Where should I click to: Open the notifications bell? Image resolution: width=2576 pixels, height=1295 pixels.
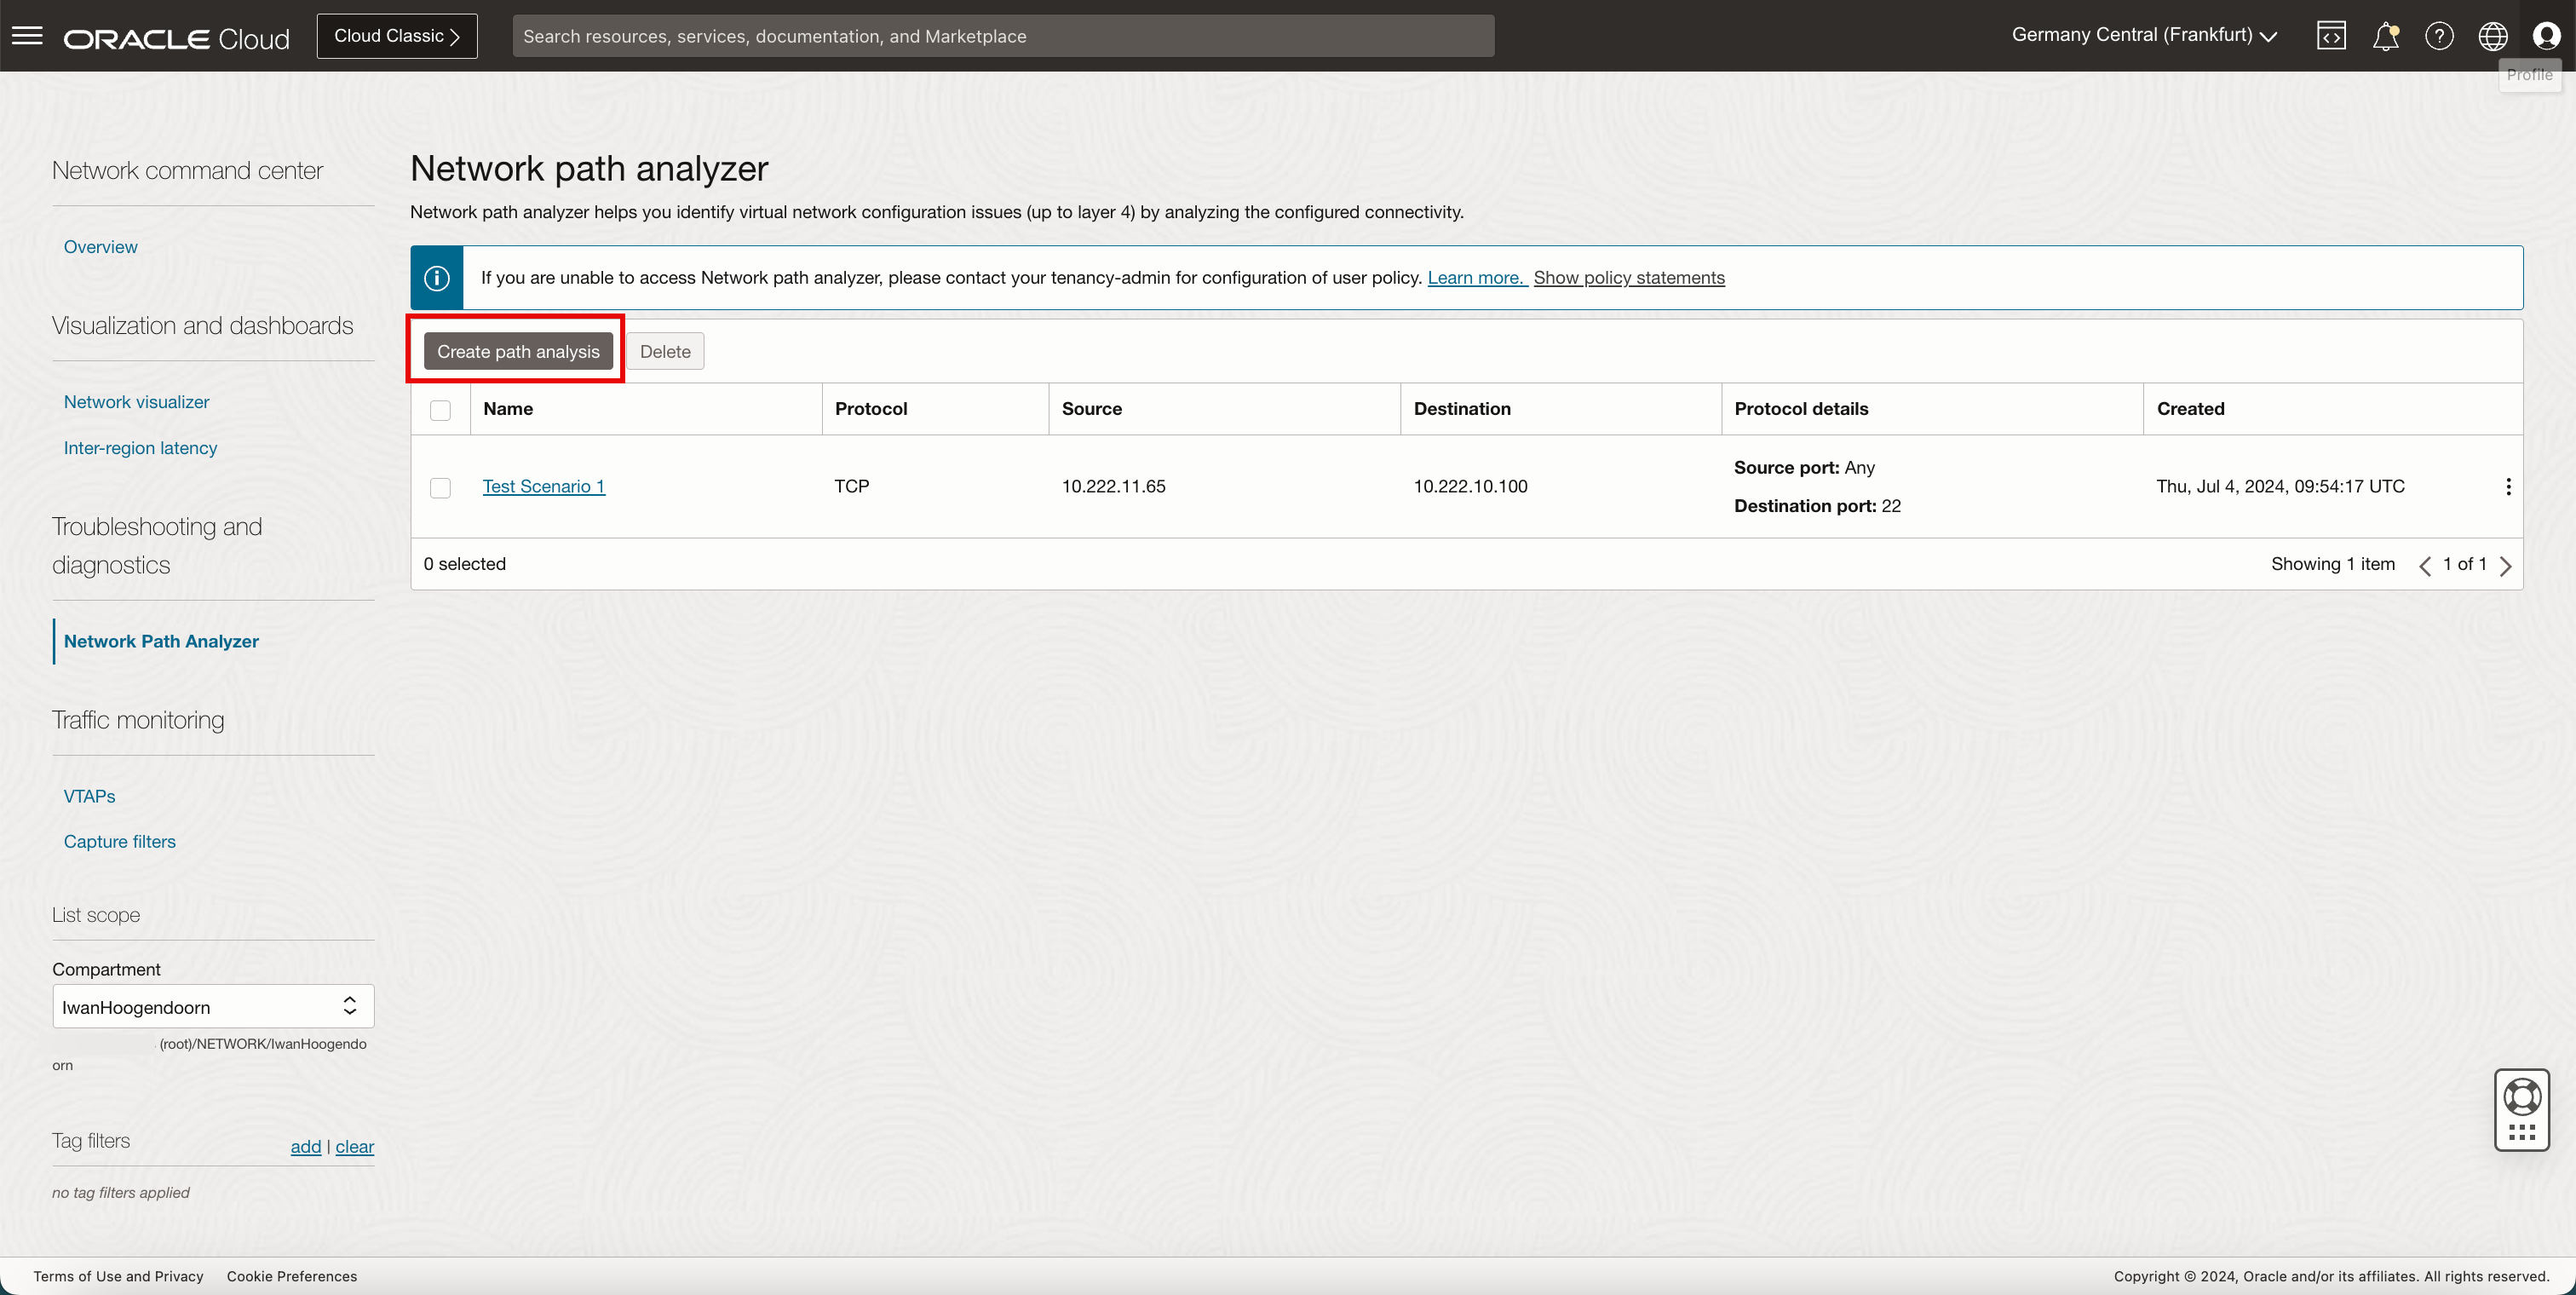point(2385,36)
